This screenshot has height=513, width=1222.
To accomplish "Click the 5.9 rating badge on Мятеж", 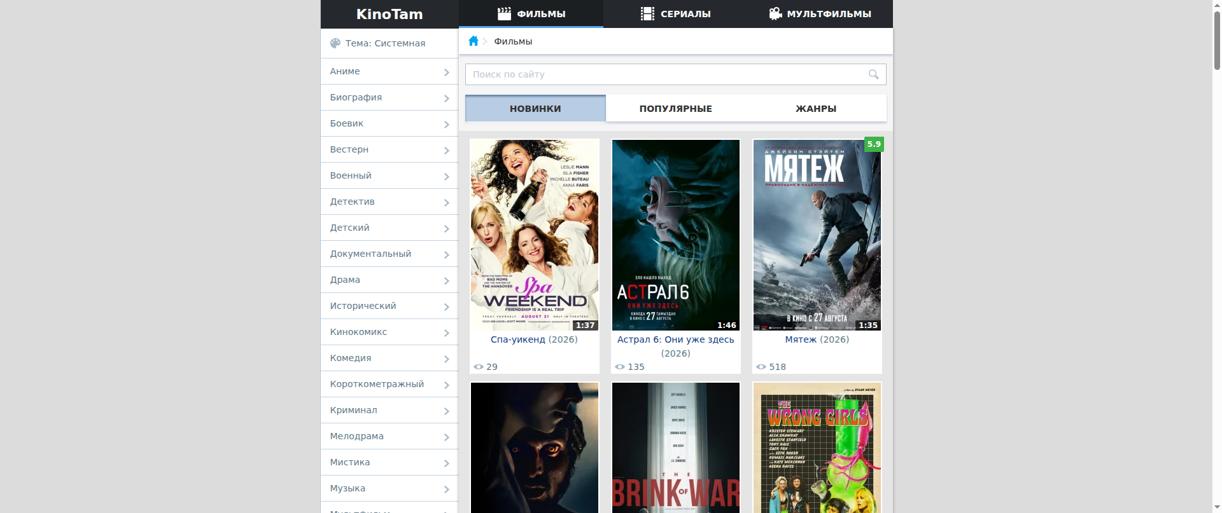I will click(874, 144).
